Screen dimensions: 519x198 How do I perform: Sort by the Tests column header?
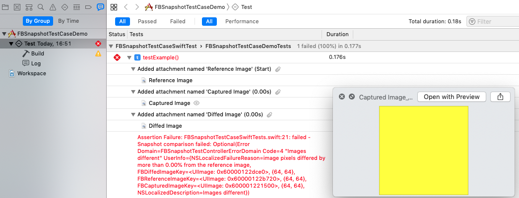[137, 34]
